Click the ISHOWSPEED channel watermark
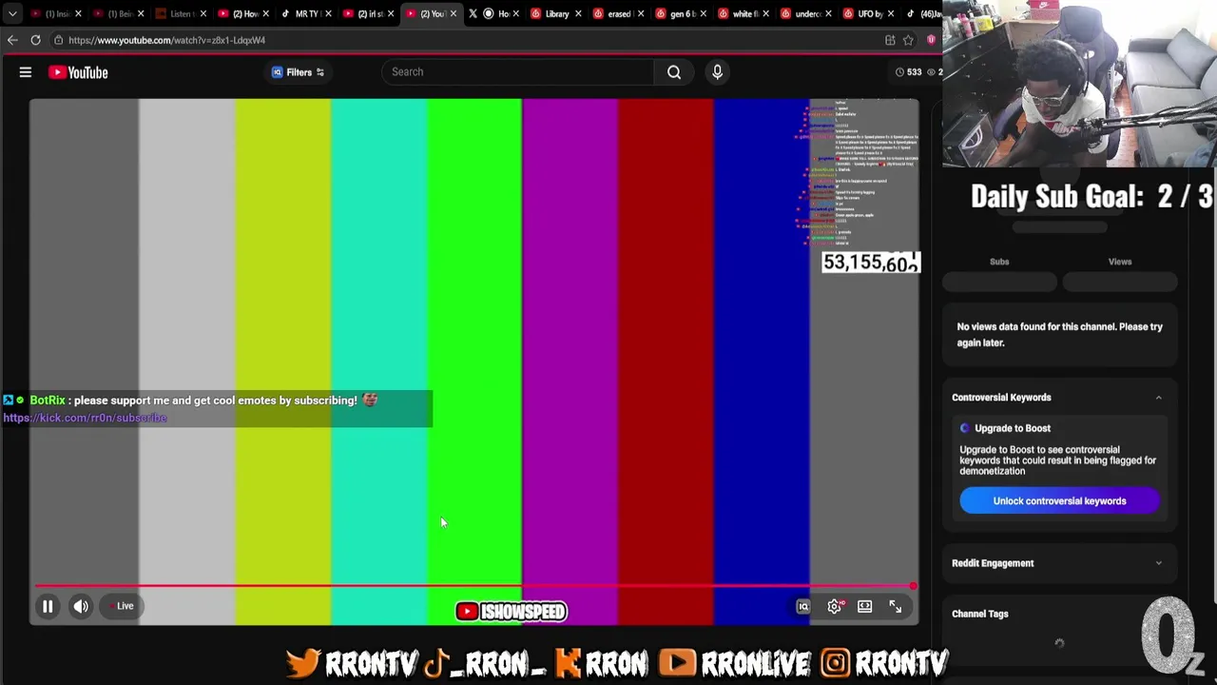Image resolution: width=1217 pixels, height=685 pixels. [x=512, y=612]
